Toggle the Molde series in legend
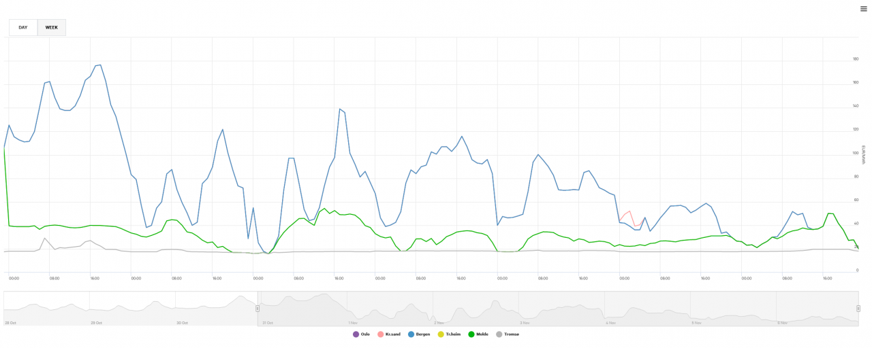This screenshot has width=872, height=348. coord(478,334)
